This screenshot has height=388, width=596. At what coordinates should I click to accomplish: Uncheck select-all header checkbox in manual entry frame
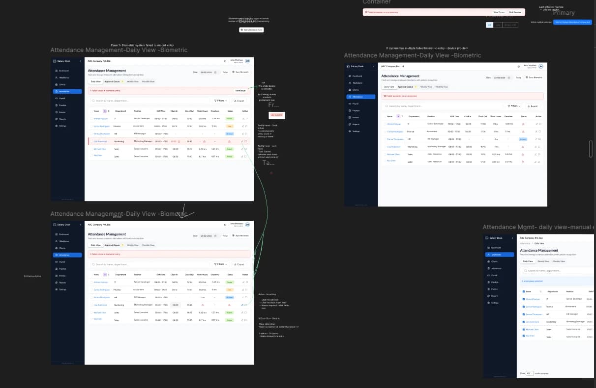(x=524, y=291)
